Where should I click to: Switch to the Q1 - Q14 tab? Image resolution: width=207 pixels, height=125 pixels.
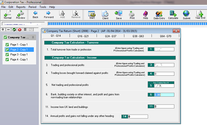click(x=56, y=36)
